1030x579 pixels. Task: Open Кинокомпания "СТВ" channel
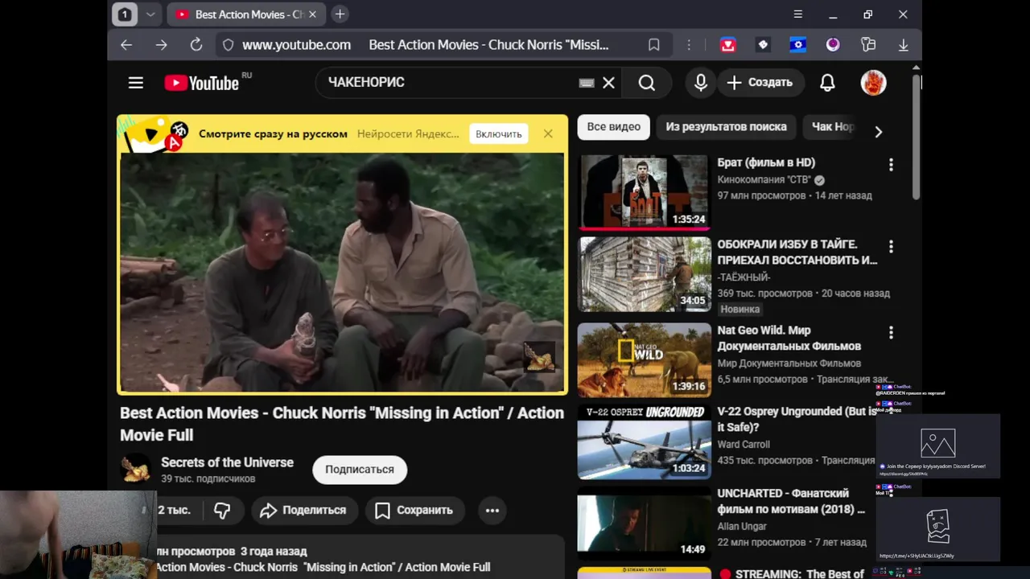(x=764, y=180)
